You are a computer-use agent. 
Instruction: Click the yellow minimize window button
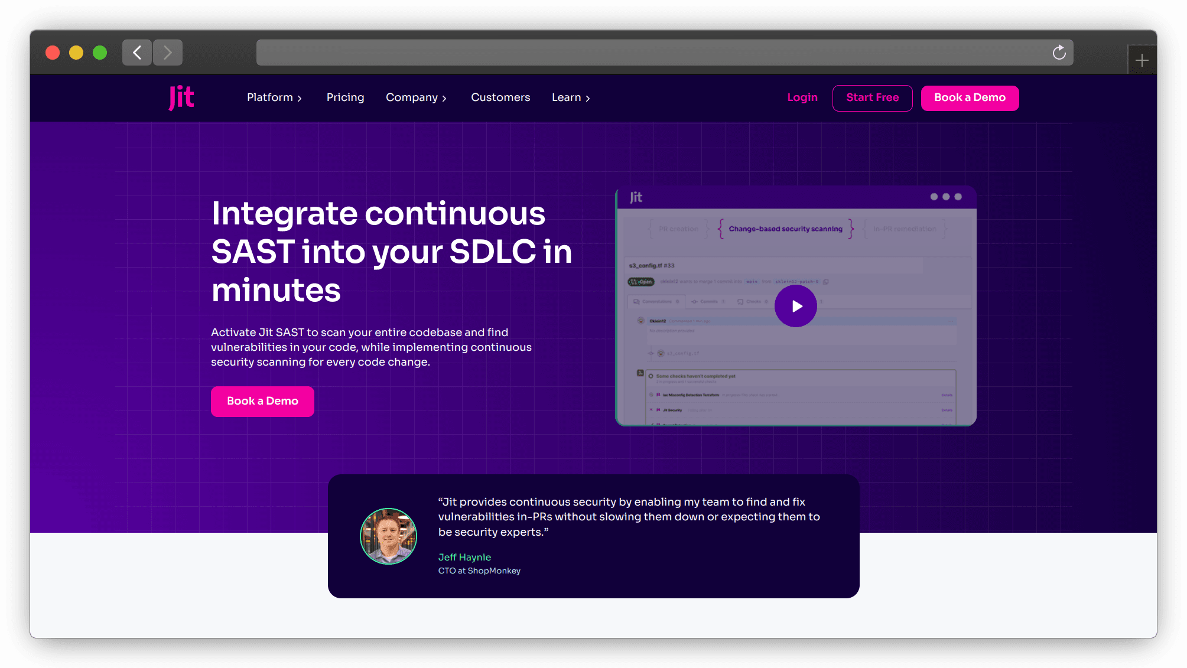[x=76, y=53]
